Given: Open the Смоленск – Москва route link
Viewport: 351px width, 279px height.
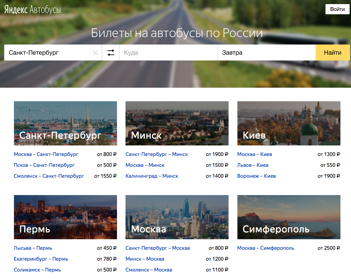Looking at the screenshot, I should pos(149,270).
